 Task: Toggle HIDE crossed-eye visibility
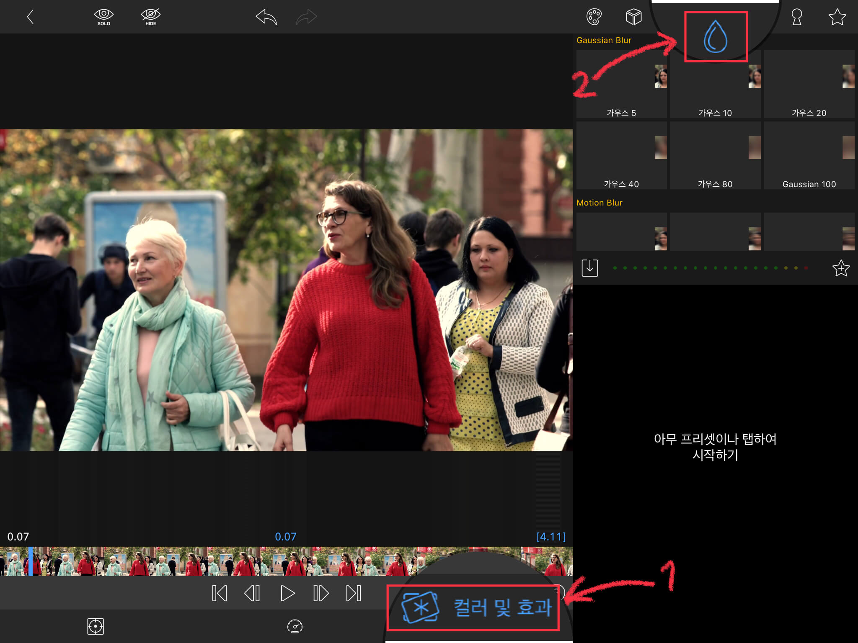(150, 17)
